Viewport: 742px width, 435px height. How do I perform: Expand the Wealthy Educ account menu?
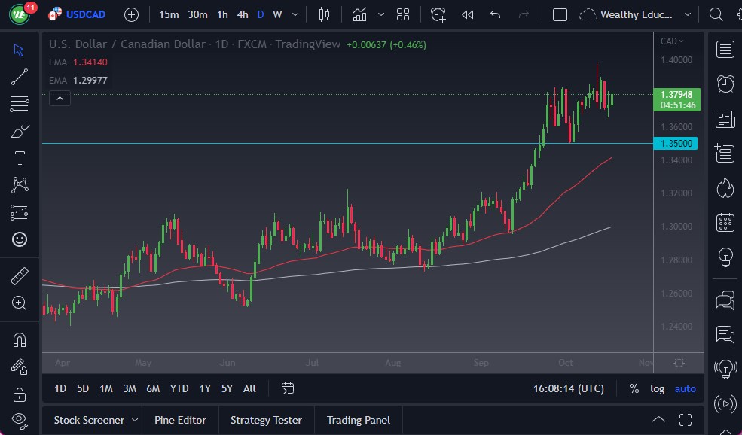pyautogui.click(x=687, y=14)
